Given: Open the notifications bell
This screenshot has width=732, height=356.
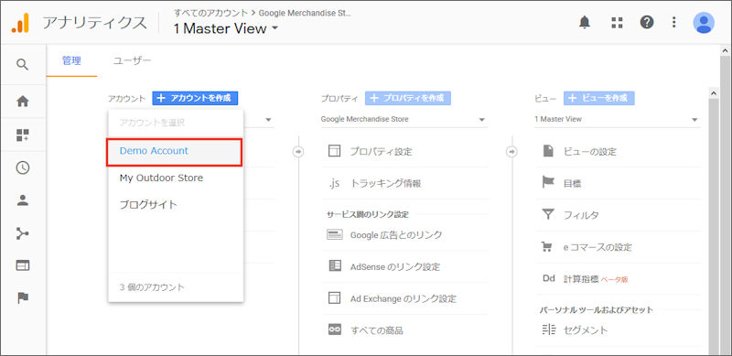Looking at the screenshot, I should (x=585, y=23).
